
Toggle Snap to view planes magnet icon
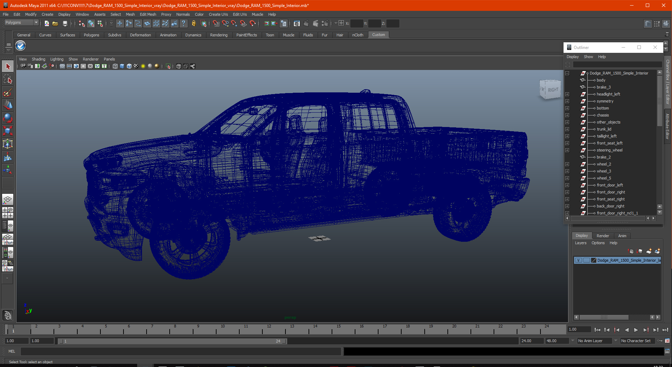(243, 23)
